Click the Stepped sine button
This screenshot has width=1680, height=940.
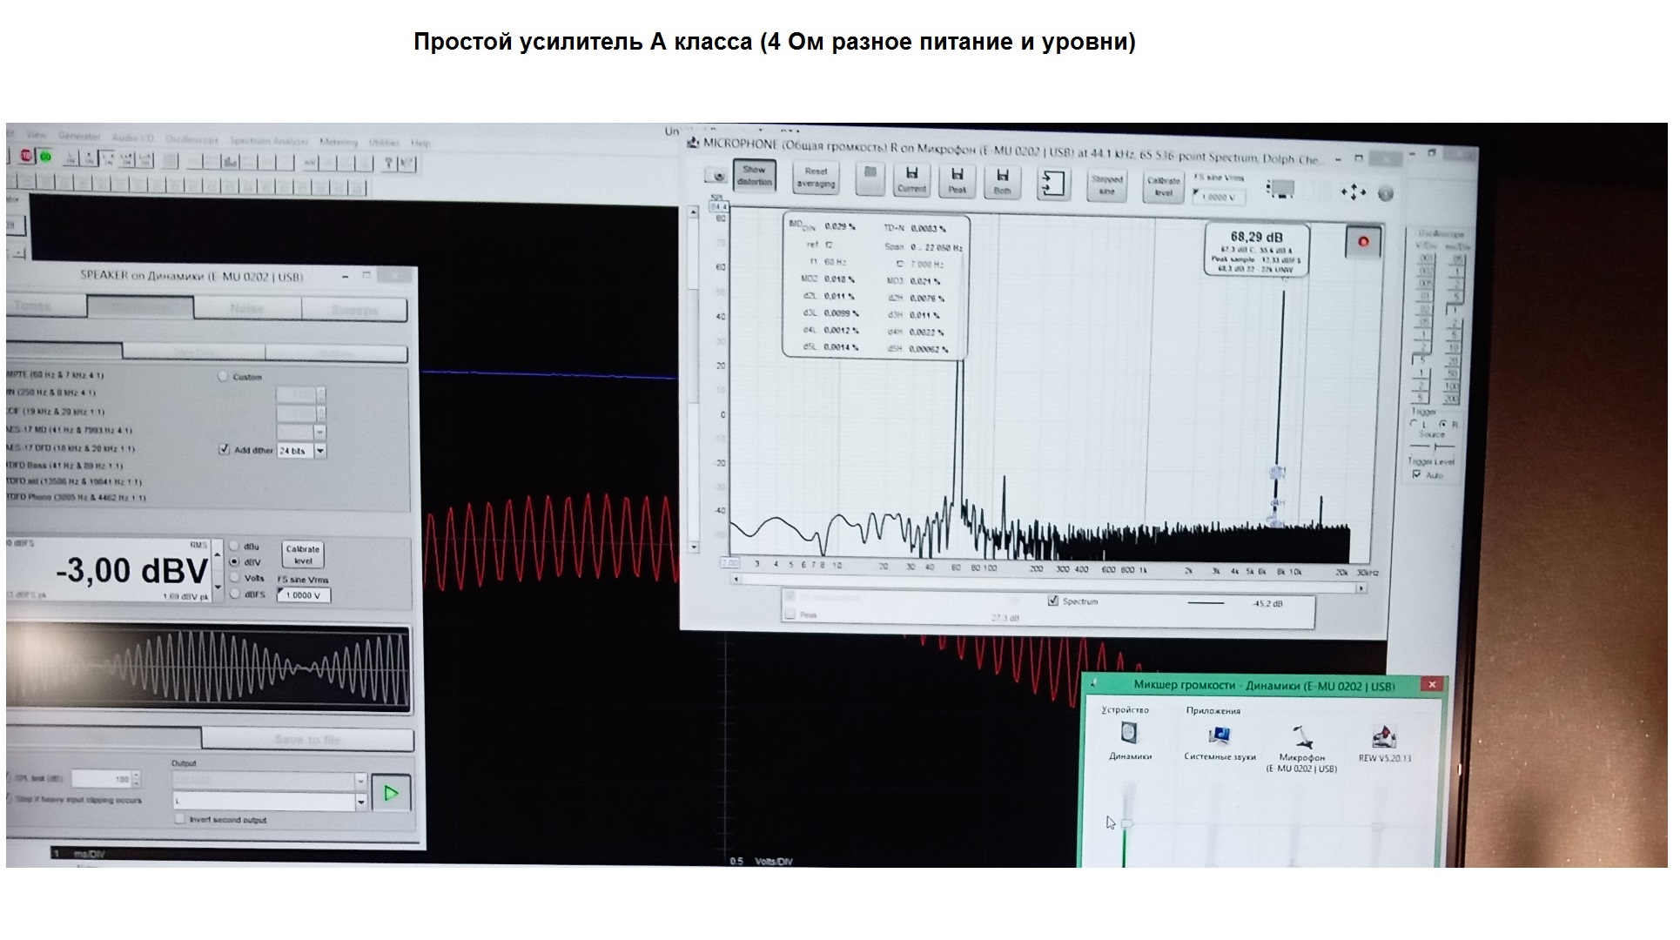point(1107,185)
